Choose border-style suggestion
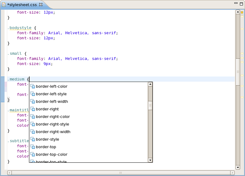Viewport: 245px width, 176px height. pyautogui.click(x=89, y=139)
